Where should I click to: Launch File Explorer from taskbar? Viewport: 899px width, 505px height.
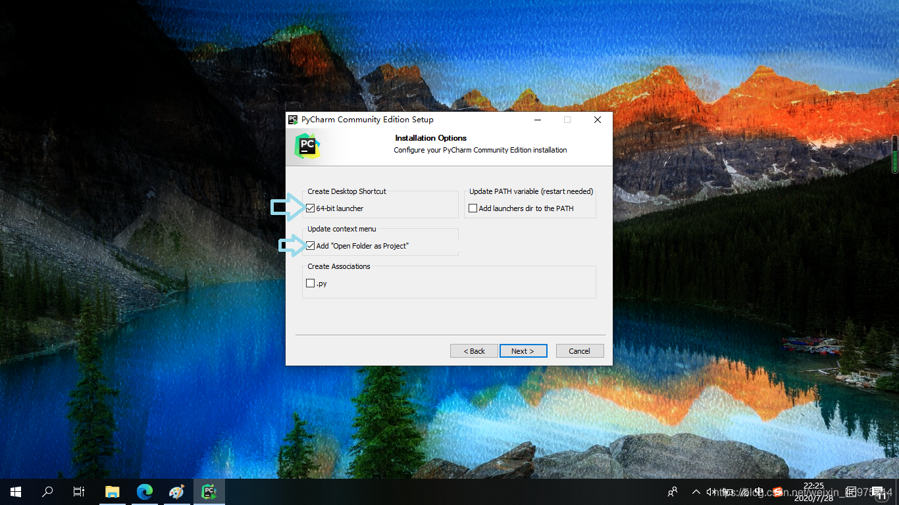click(x=113, y=492)
